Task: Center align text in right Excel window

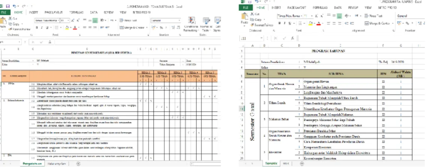Action: 334,23
